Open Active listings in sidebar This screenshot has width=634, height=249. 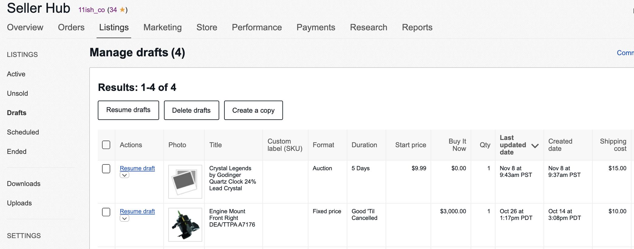click(16, 74)
